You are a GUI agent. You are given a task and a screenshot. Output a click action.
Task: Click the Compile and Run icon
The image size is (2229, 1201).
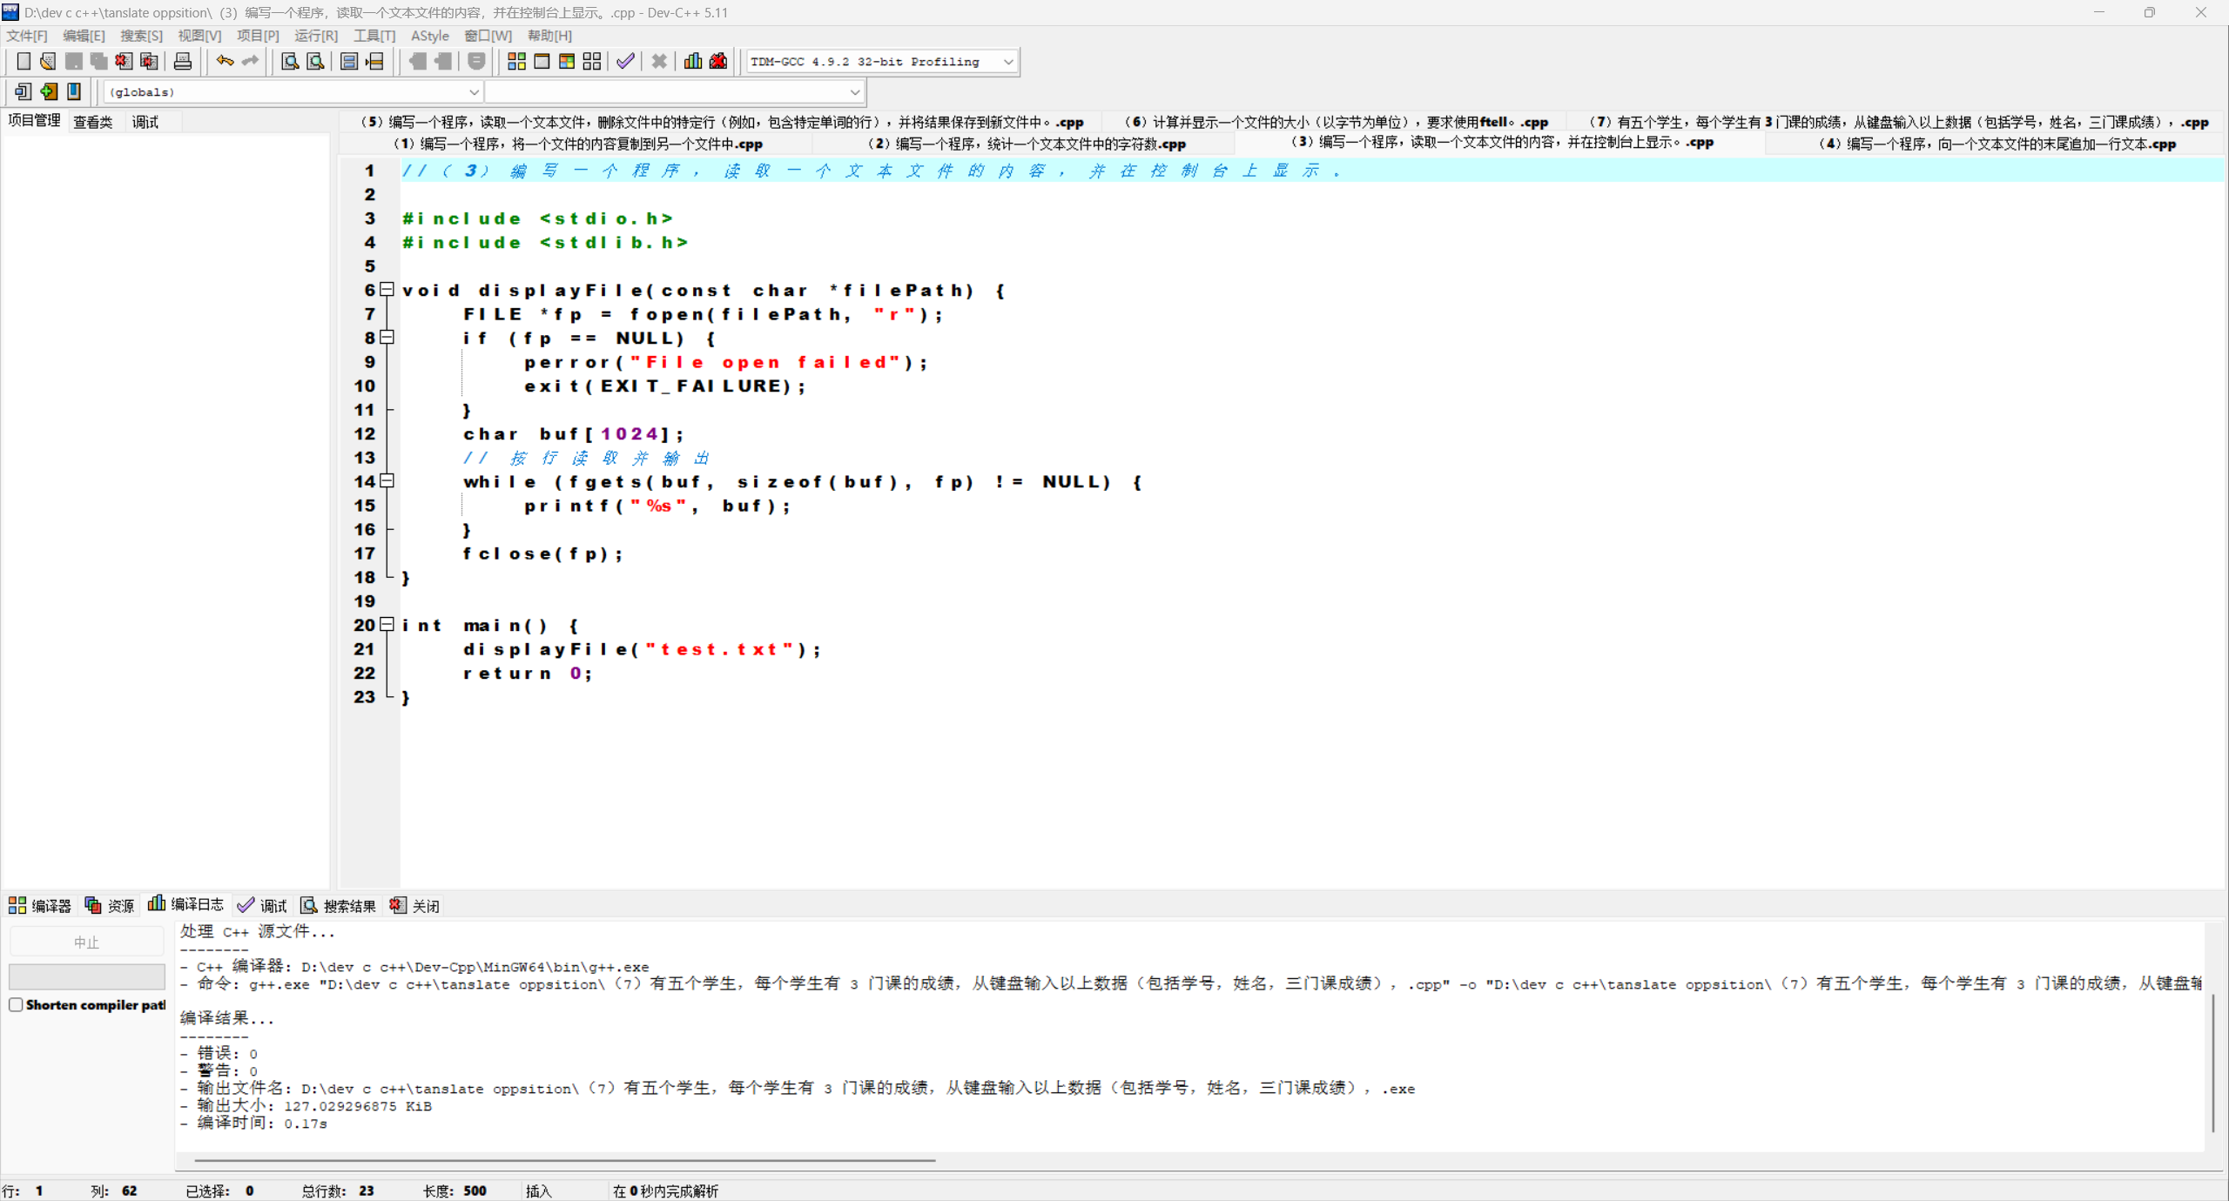click(x=567, y=61)
